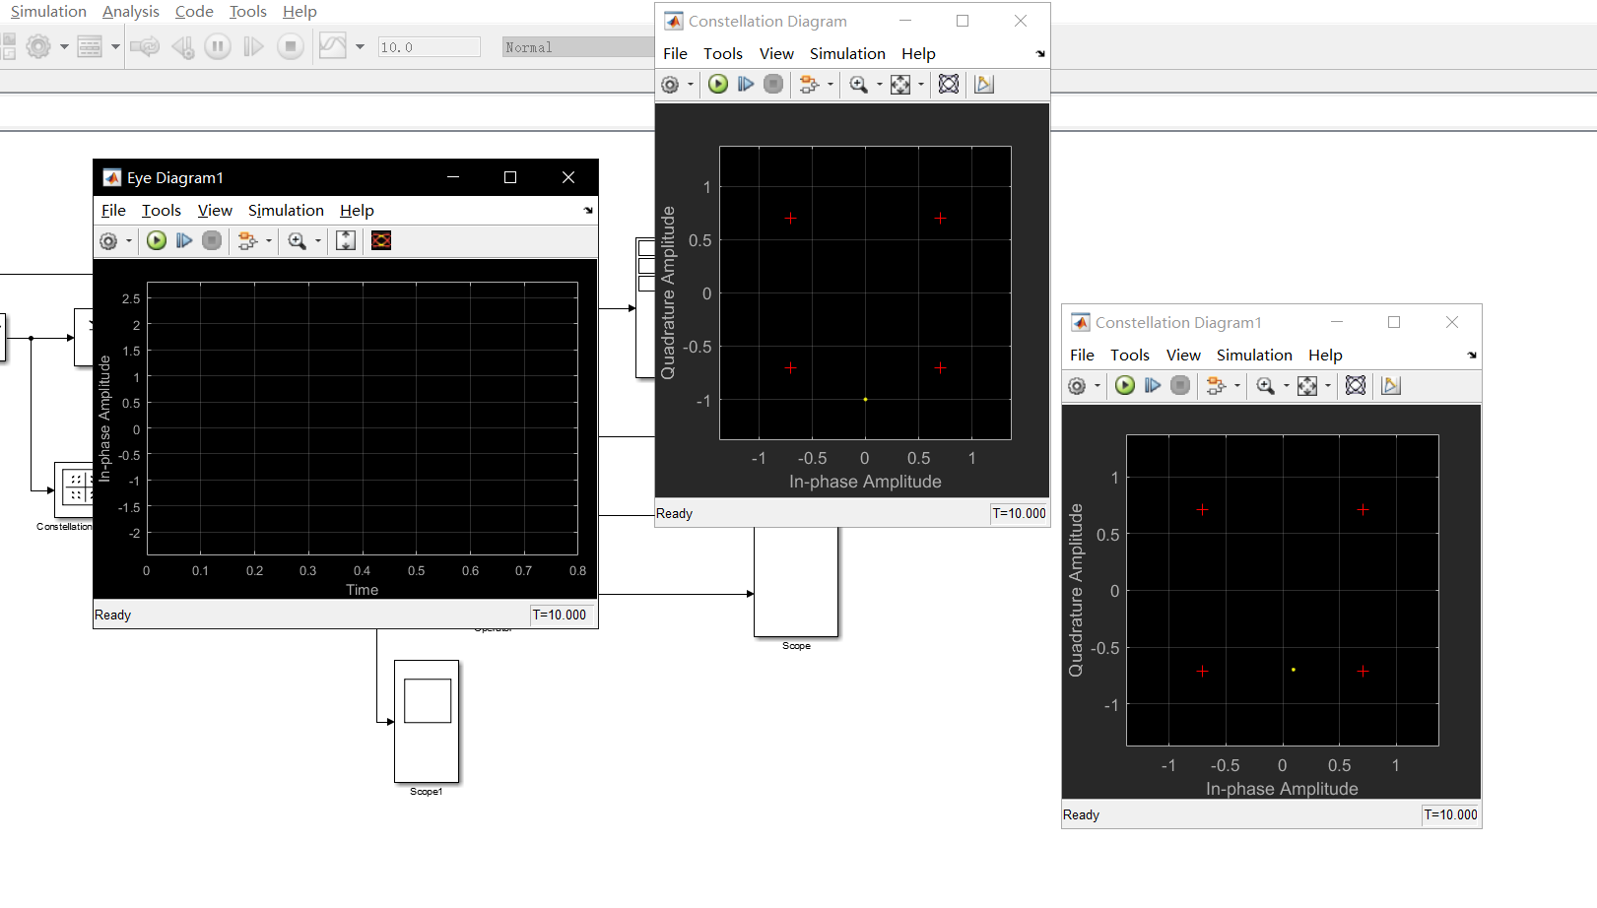Stop simulation in Constellation Diagram1 toolbar
1597x908 pixels.
[x=1180, y=385]
